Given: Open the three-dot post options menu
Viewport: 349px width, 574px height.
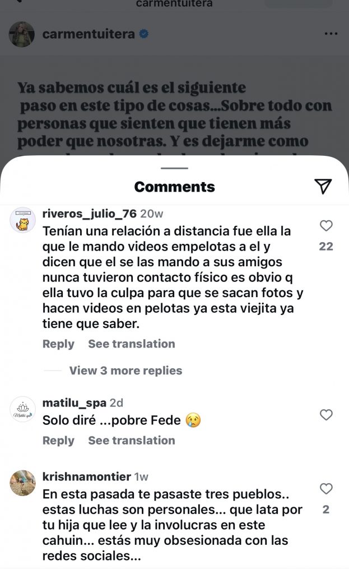Looking at the screenshot, I should (331, 34).
